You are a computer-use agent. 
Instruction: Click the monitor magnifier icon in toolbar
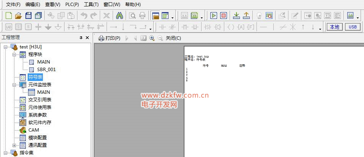tap(269, 16)
